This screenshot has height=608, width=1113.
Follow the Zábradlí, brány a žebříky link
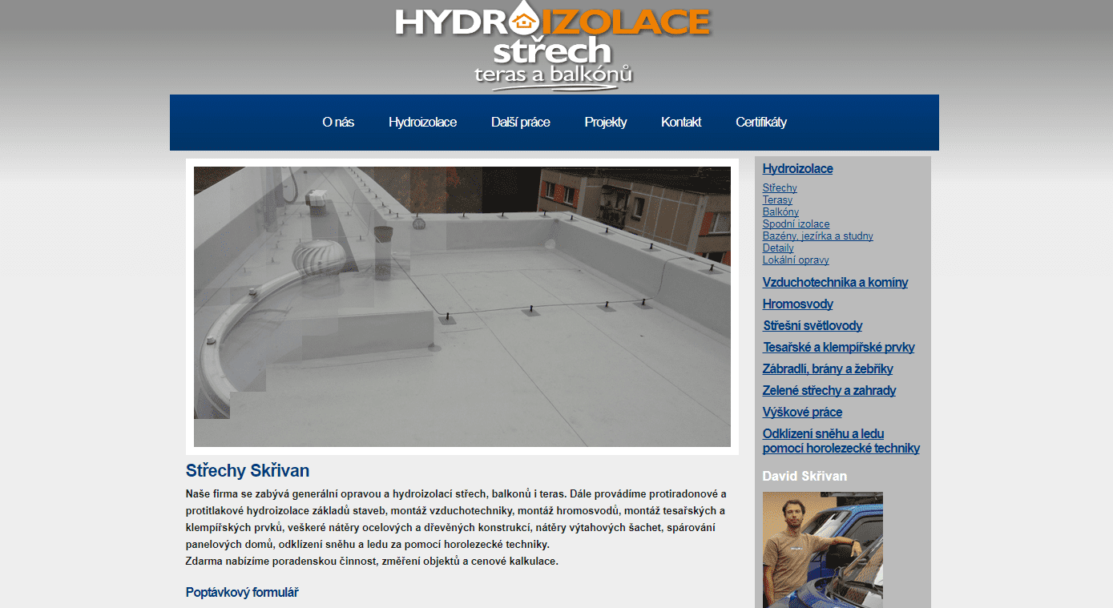(x=828, y=368)
